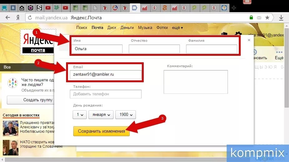289x162 pixels.
Task: Open Почта in Yandex navigation
Action: tap(97, 28)
